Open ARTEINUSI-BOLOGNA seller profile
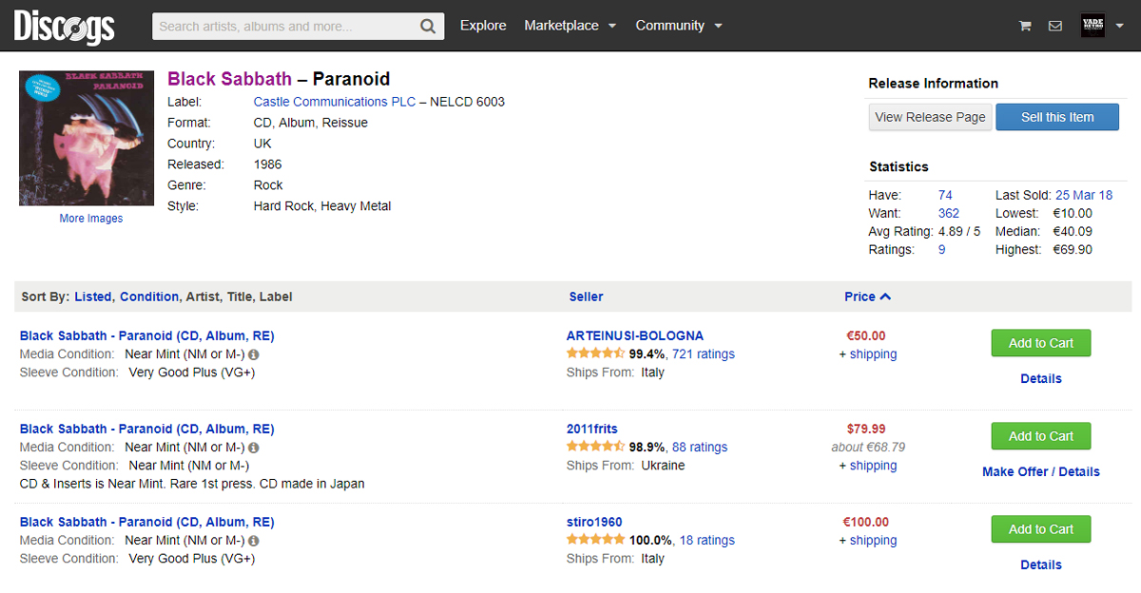The height and width of the screenshot is (593, 1141). [x=635, y=335]
